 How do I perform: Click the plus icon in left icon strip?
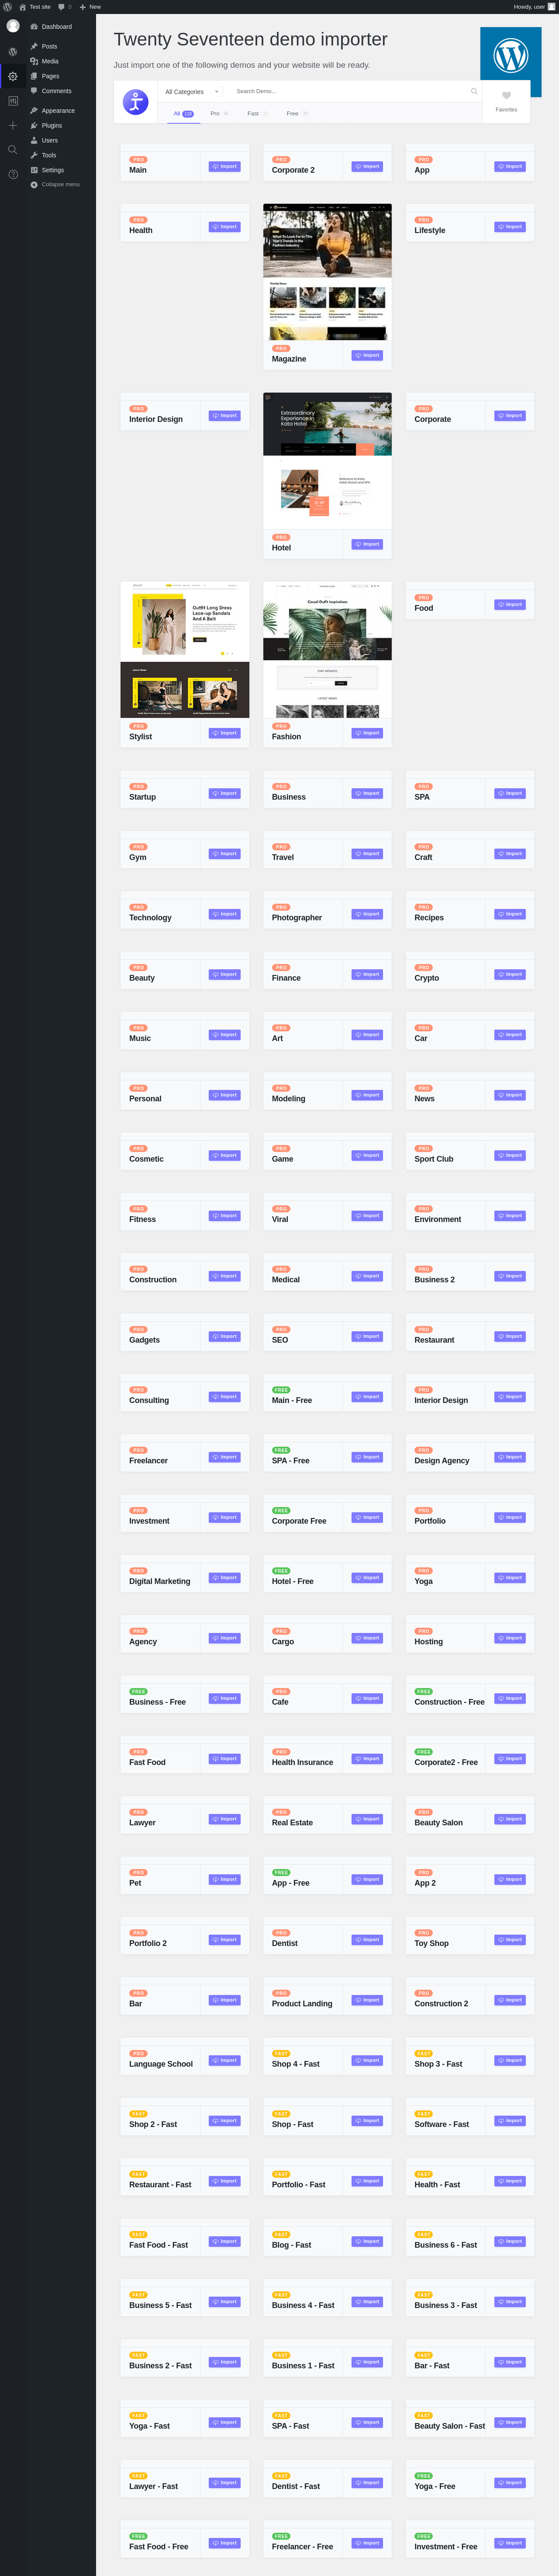(x=13, y=125)
